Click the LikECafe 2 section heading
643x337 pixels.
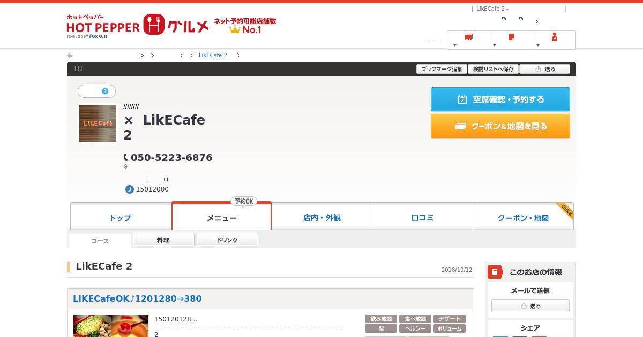pyautogui.click(x=104, y=266)
